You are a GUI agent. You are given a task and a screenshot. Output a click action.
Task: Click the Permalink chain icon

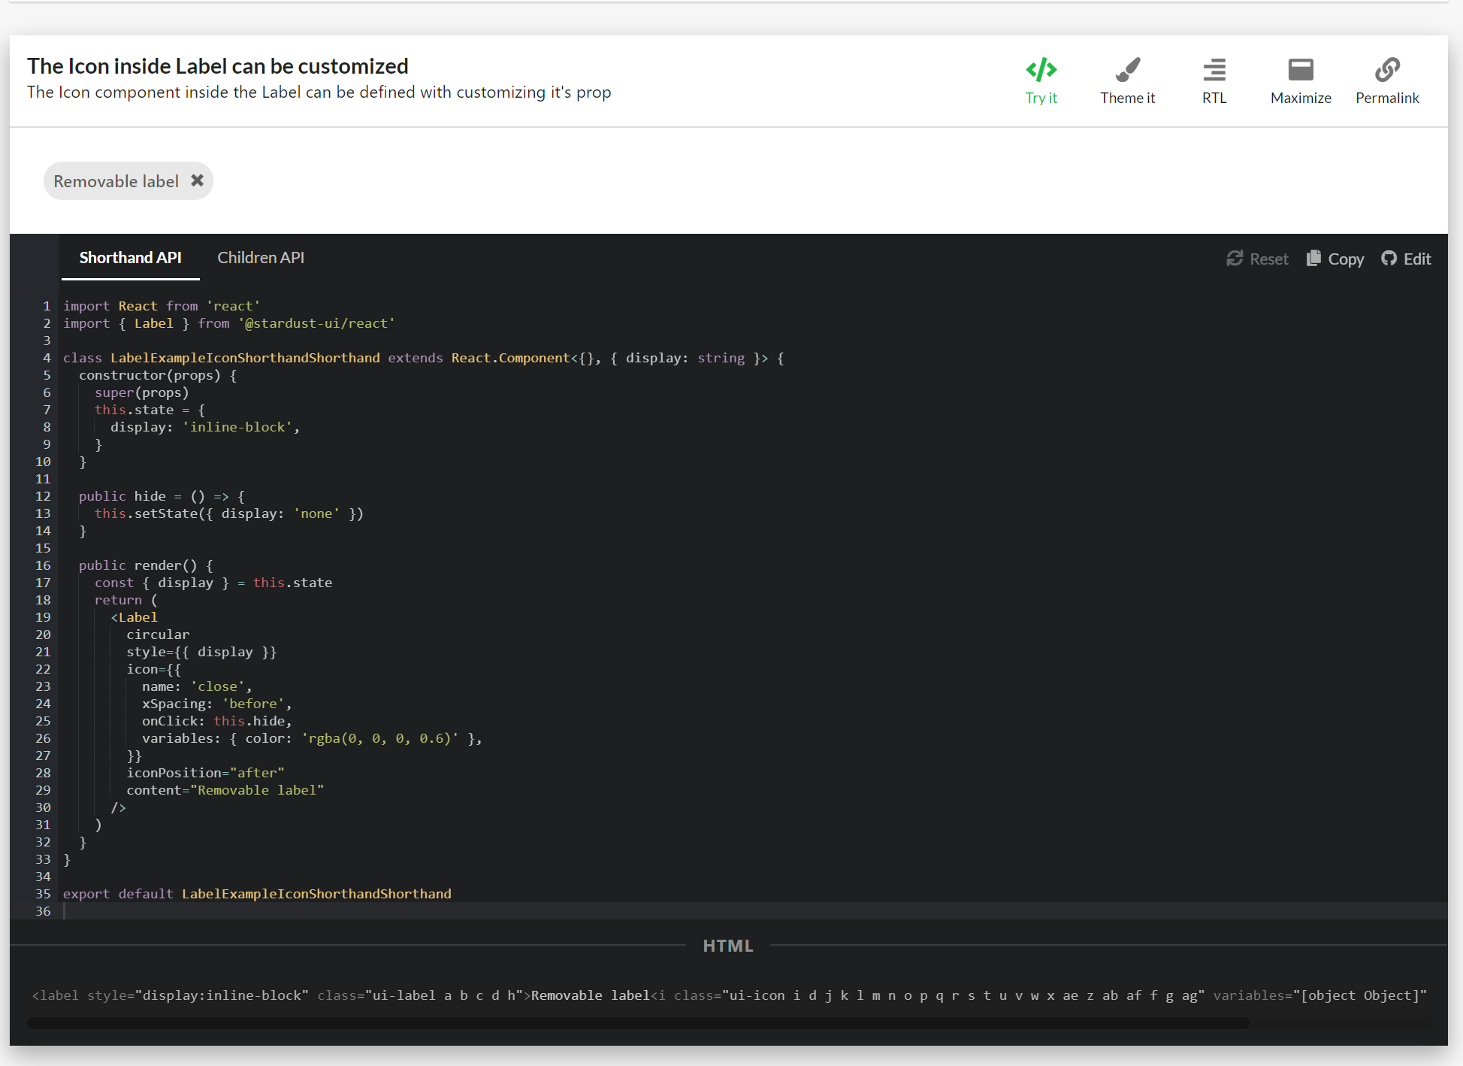point(1386,70)
